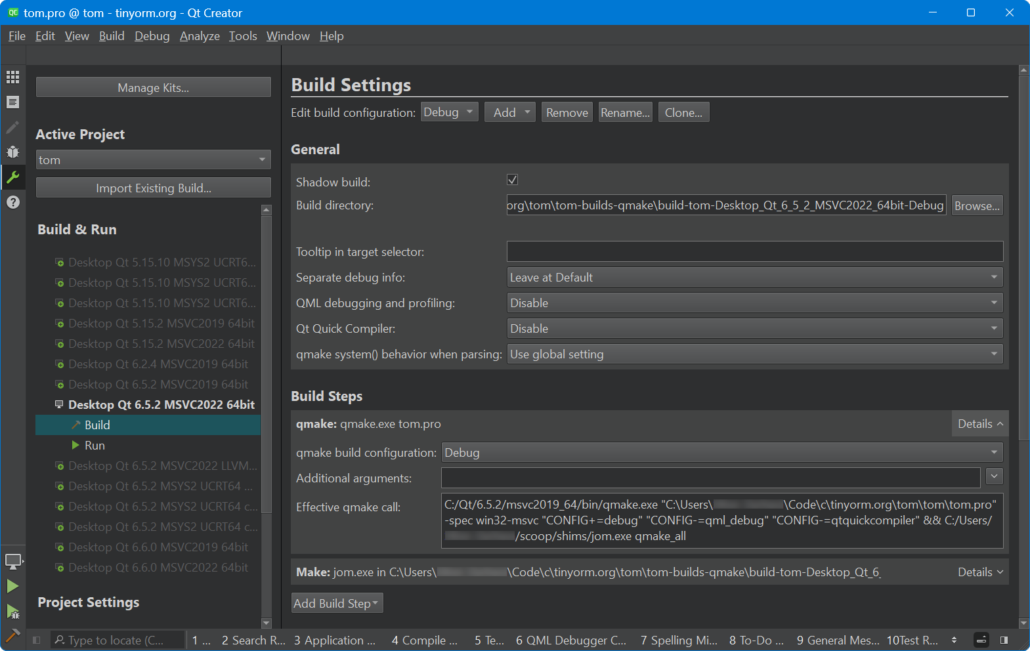Image resolution: width=1030 pixels, height=651 pixels.
Task: Focus the Additional arguments field
Action: (x=711, y=478)
